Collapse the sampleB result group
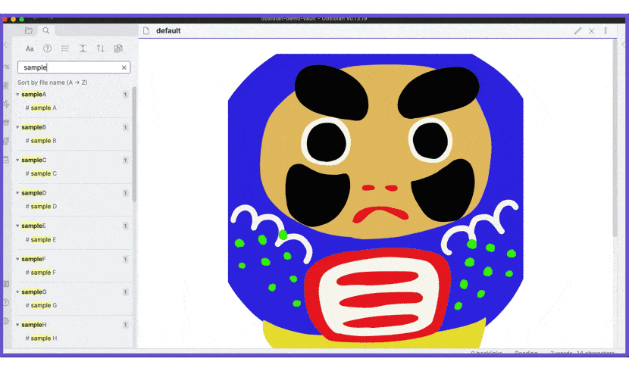 [x=17, y=127]
